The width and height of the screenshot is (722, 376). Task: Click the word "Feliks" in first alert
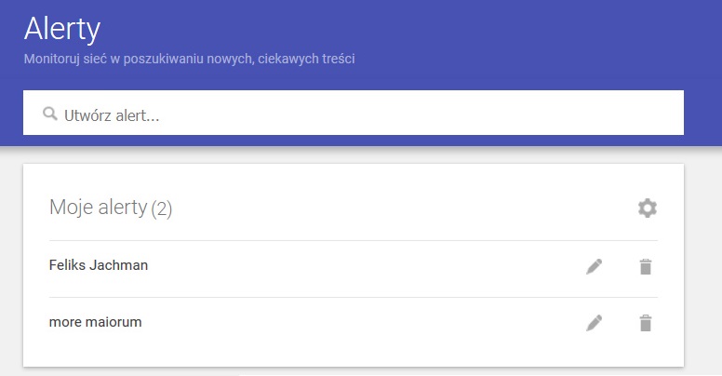pos(67,265)
